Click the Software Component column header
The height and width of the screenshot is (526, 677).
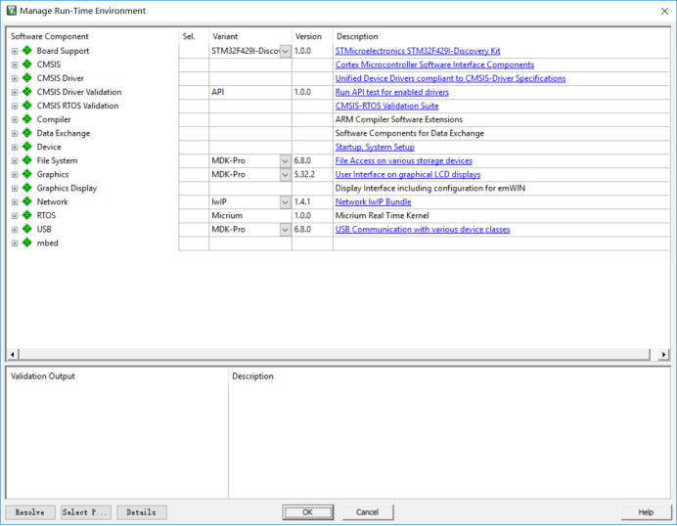(50, 37)
